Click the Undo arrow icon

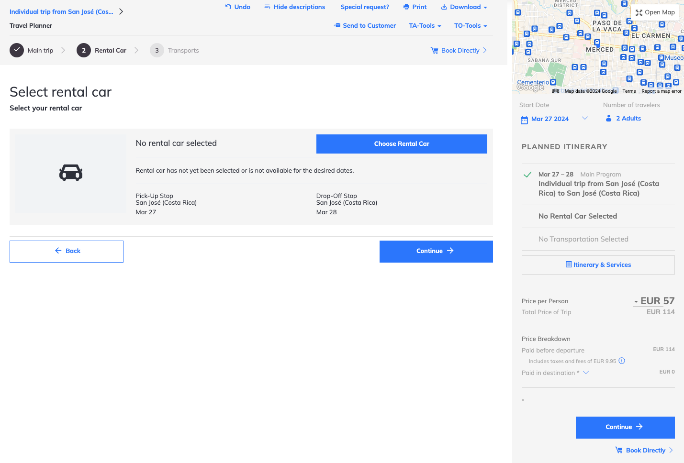pyautogui.click(x=228, y=7)
